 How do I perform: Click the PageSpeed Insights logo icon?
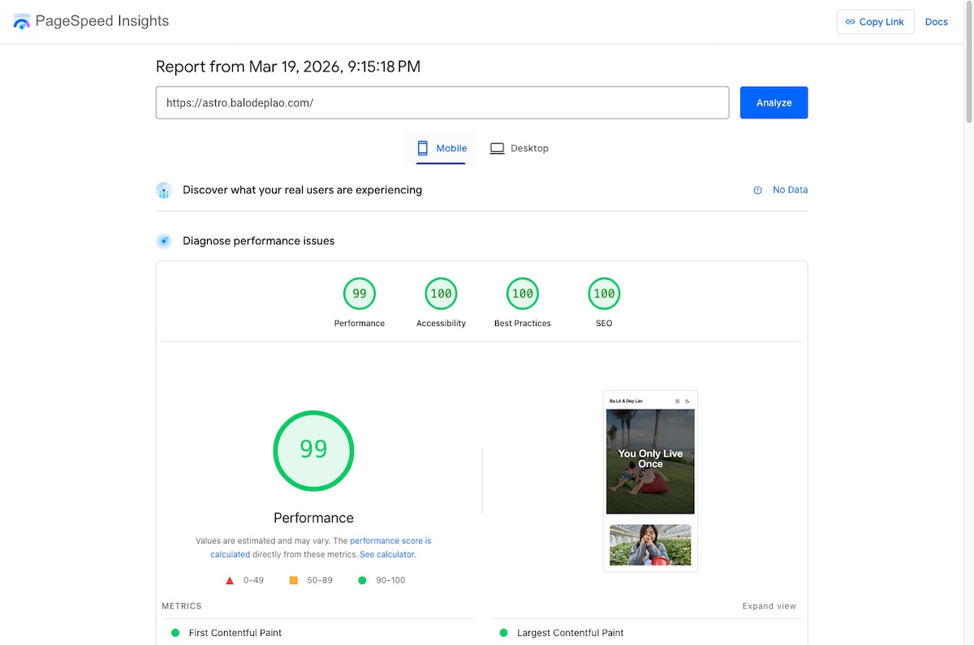tap(21, 22)
